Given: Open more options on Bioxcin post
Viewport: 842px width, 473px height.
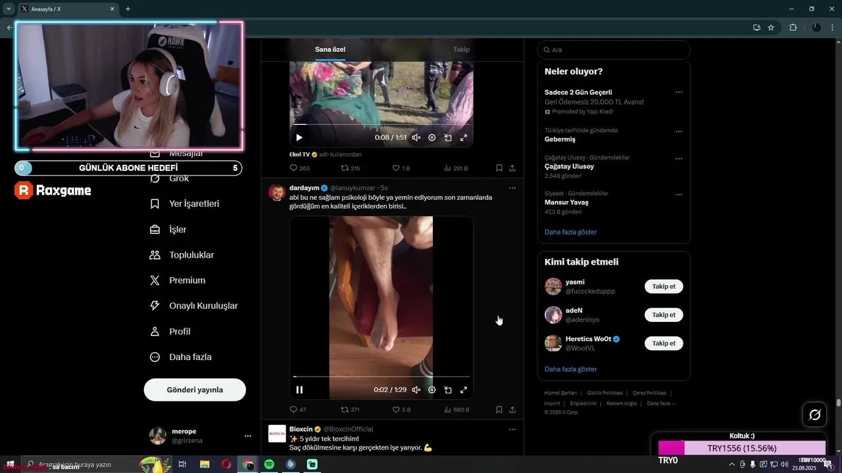Looking at the screenshot, I should (512, 429).
